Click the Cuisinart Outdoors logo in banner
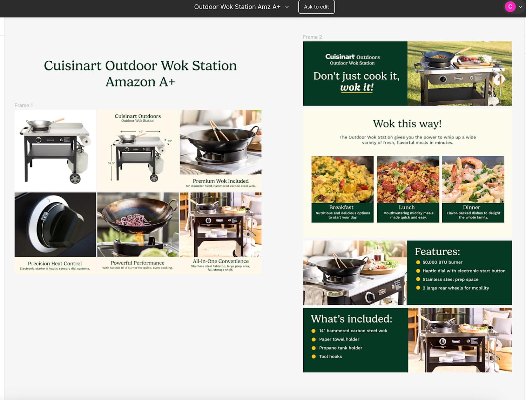The image size is (526, 400). point(352,57)
